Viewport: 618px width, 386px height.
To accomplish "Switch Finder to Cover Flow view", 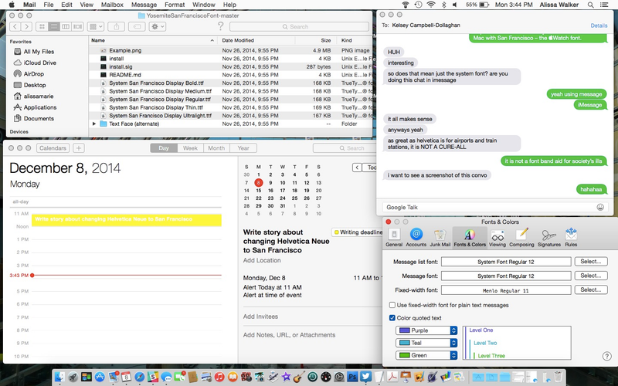I will tap(78, 26).
